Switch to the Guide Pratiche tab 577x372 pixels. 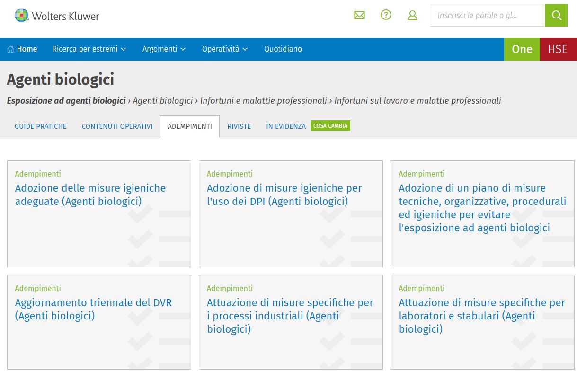[x=41, y=126]
